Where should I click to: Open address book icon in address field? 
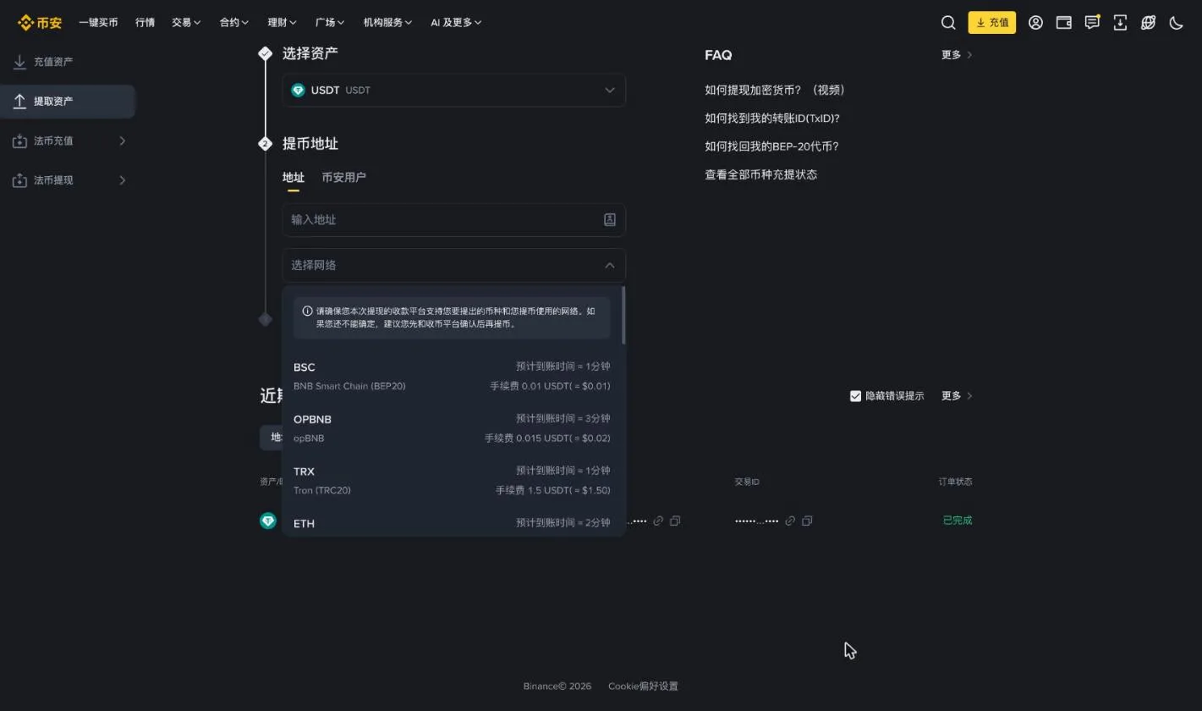coord(609,219)
